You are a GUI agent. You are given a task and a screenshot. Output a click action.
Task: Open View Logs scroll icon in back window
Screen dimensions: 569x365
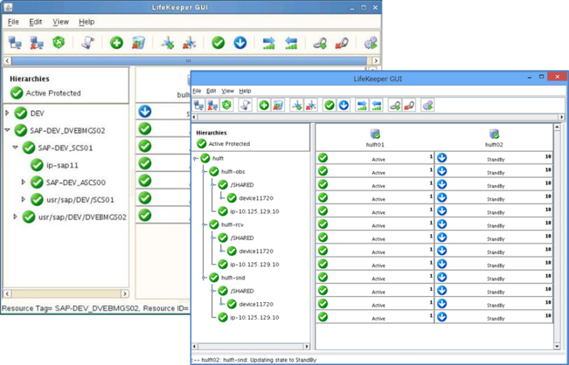tap(87, 43)
